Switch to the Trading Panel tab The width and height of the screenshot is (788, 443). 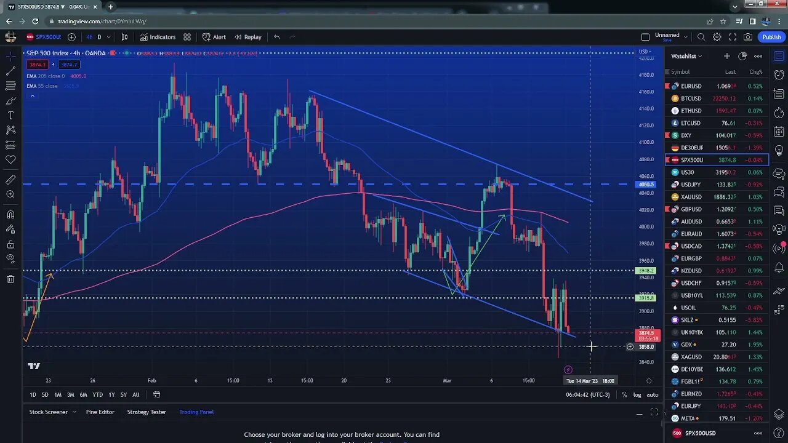pos(196,412)
